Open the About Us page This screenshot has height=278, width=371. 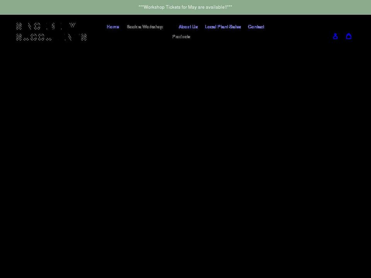click(188, 27)
